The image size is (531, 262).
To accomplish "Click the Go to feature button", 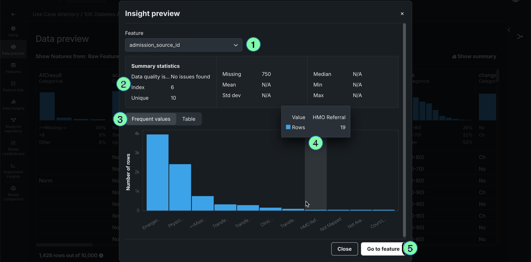I will (x=383, y=249).
